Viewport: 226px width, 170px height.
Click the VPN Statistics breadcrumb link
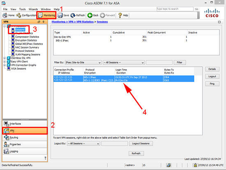[85, 22]
